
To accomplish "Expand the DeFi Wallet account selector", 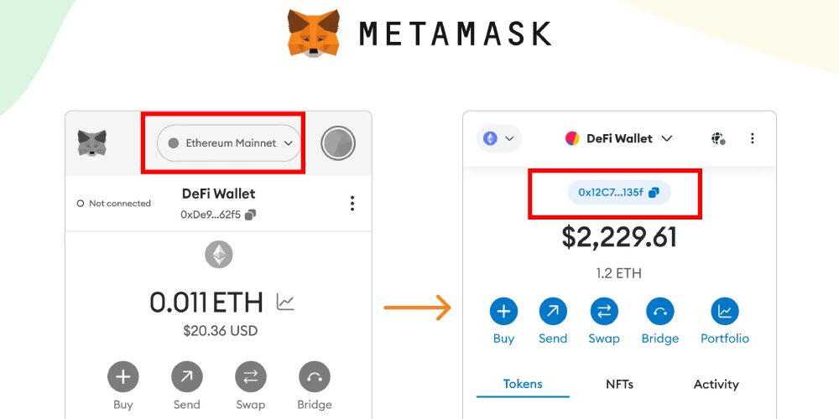I will 619,138.
